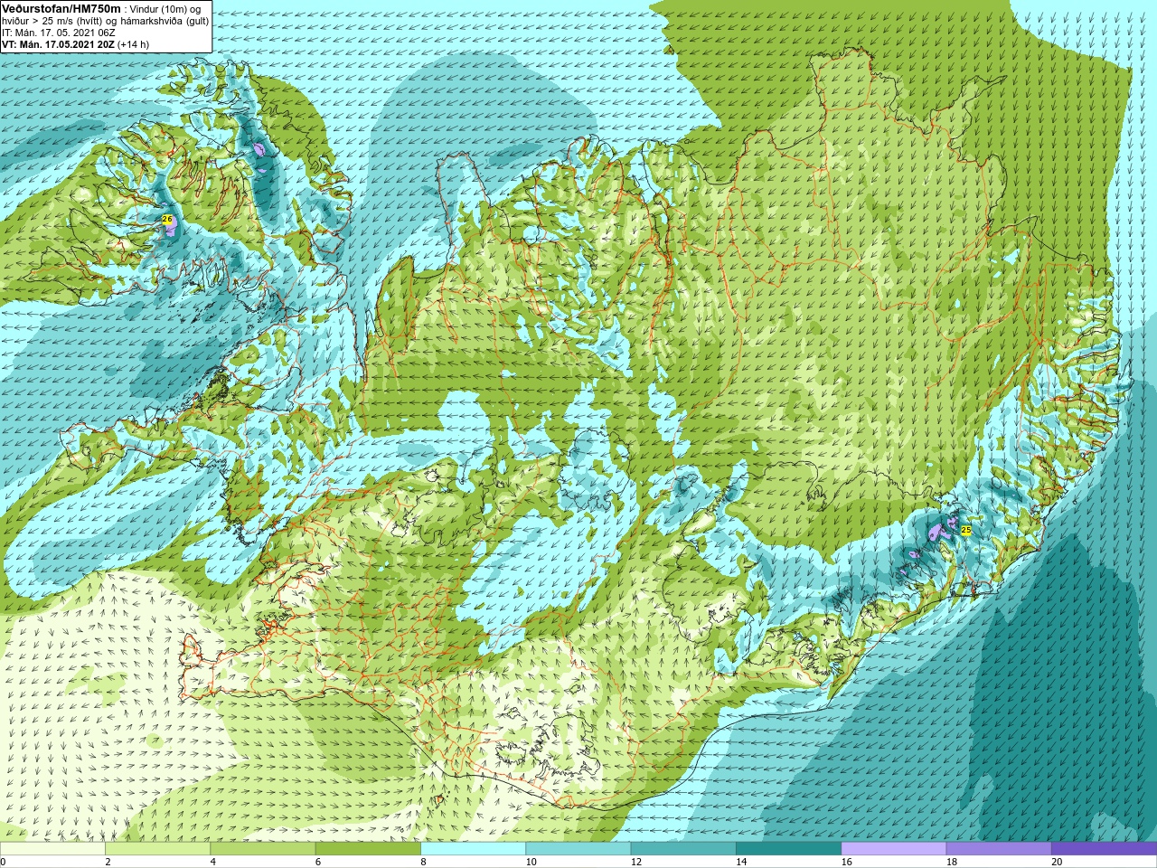Click the 14 label on the wind scale
The image size is (1157, 868).
click(741, 862)
